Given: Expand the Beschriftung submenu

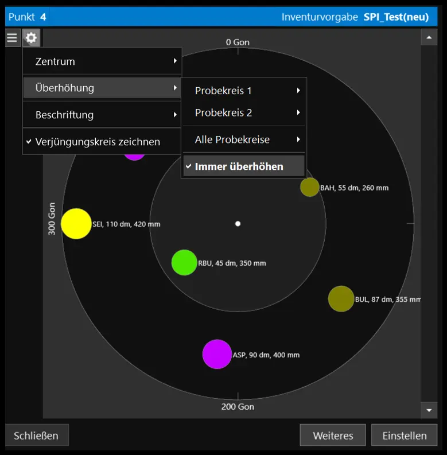Looking at the screenshot, I should (x=102, y=115).
